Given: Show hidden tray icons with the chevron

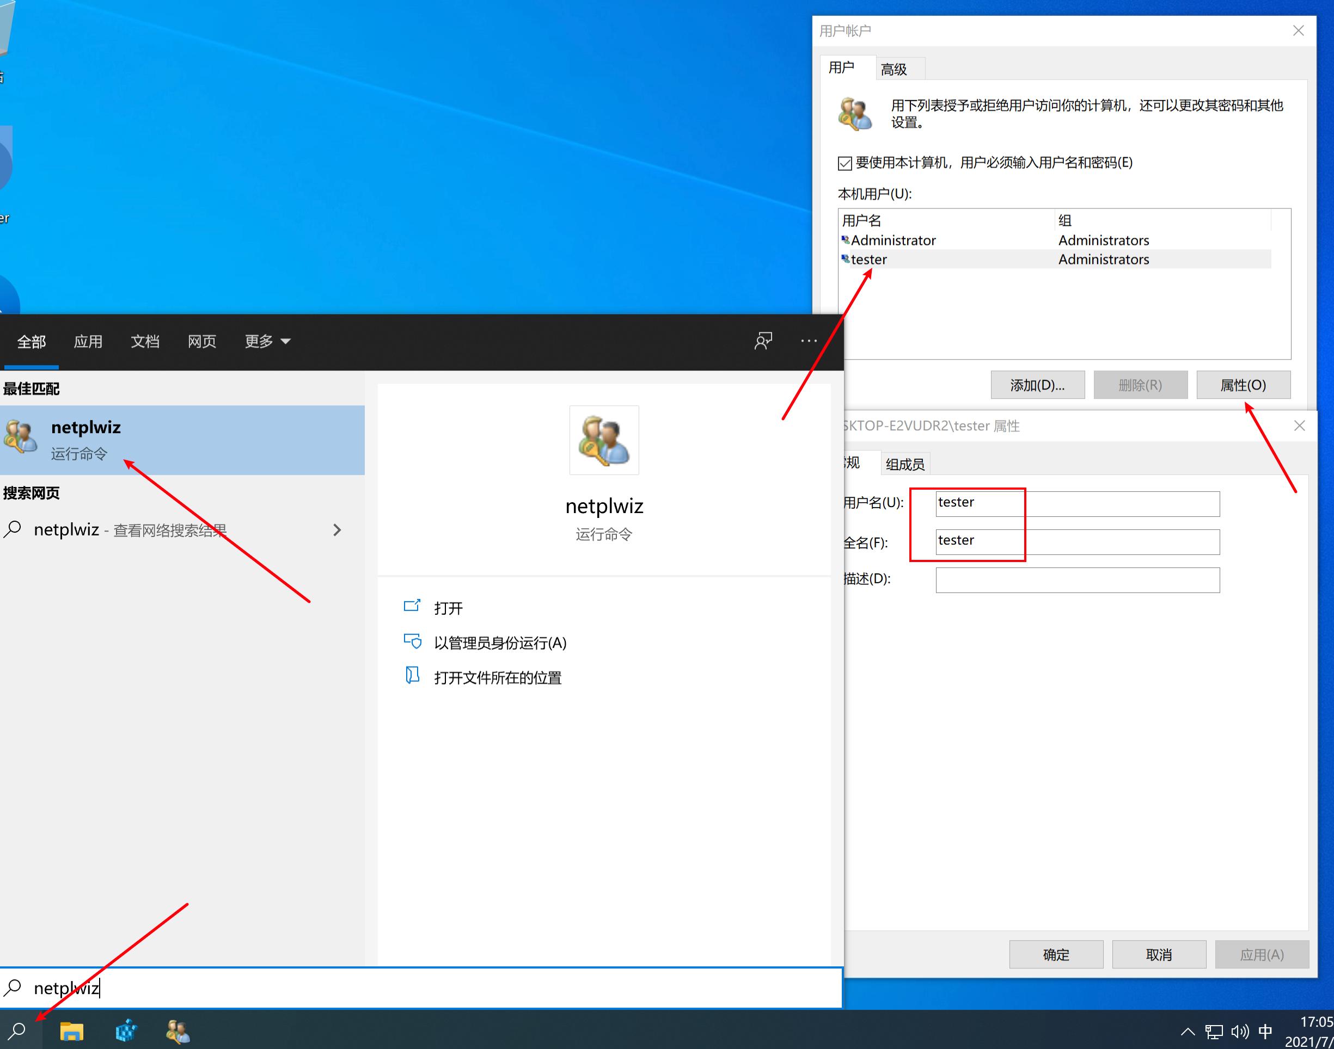Looking at the screenshot, I should (1189, 1031).
